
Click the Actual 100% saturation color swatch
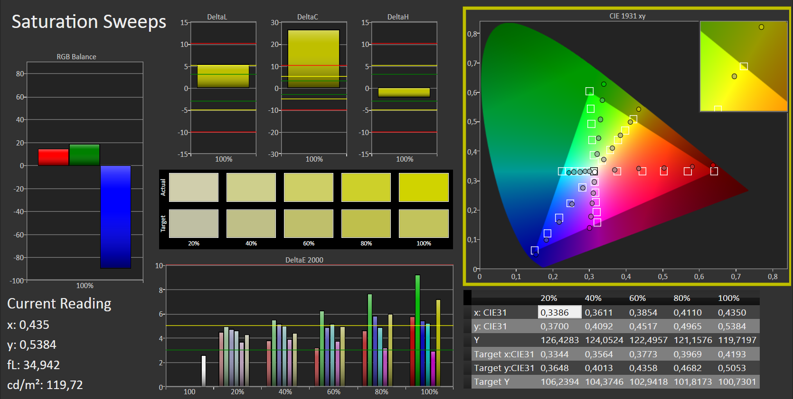click(x=424, y=187)
